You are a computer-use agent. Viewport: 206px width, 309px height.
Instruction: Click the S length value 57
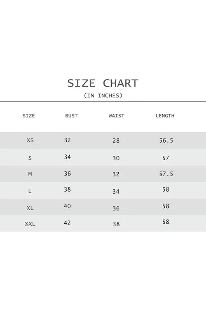pos(166,158)
